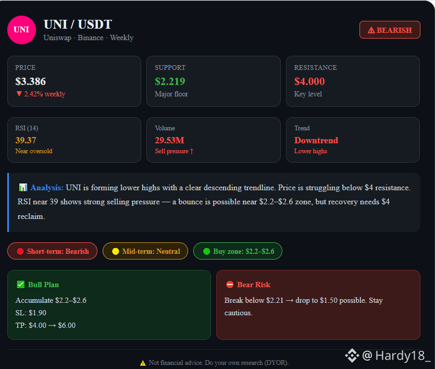Screen dimensions: 435x369
Task: Click the price value $3.386
Action: tap(31, 81)
